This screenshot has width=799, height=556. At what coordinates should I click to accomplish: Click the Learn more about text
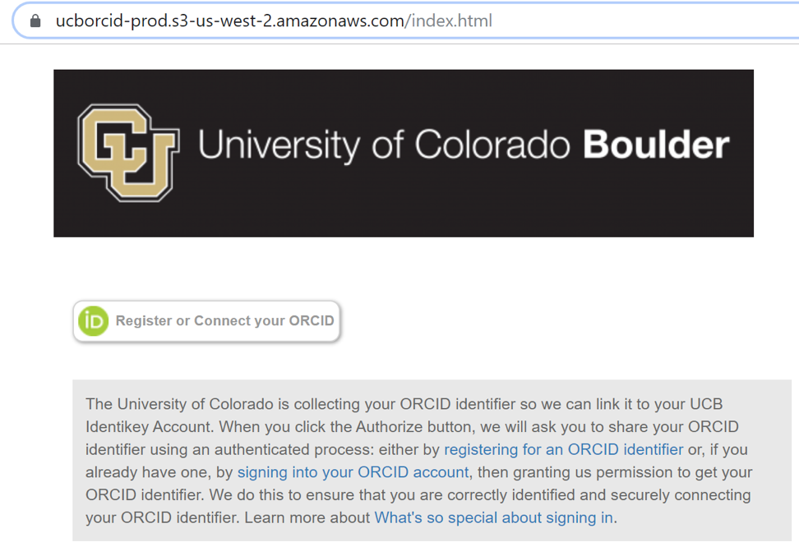307,517
